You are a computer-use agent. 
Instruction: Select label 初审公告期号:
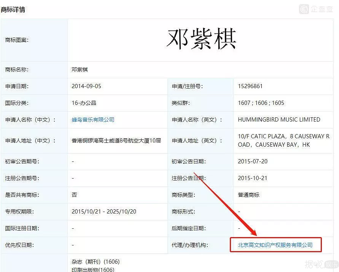click(x=22, y=161)
